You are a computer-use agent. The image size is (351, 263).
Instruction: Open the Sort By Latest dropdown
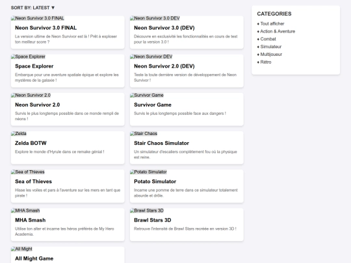pos(32,8)
